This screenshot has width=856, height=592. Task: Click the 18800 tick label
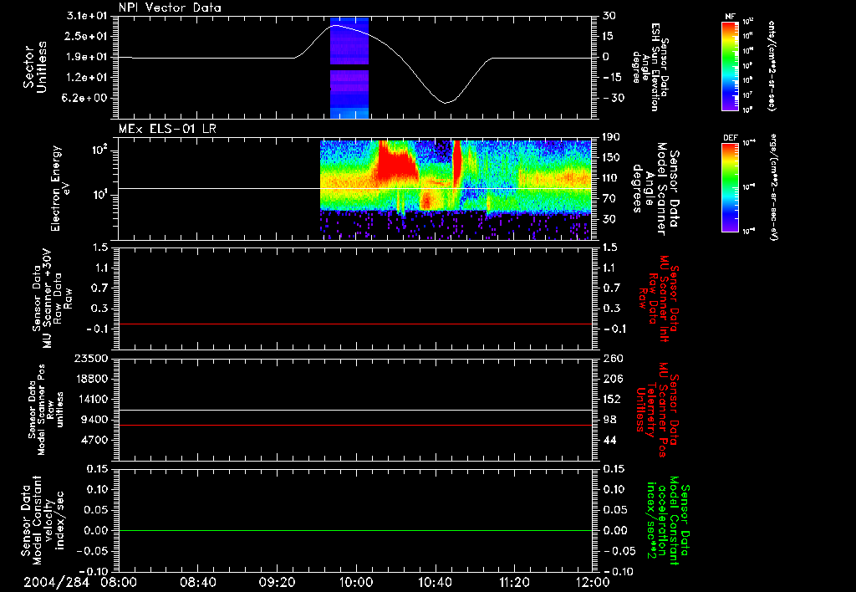[91, 379]
